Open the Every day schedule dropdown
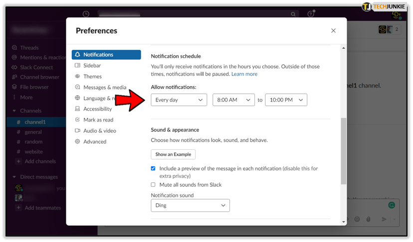Image resolution: width=413 pixels, height=242 pixels. (x=179, y=100)
